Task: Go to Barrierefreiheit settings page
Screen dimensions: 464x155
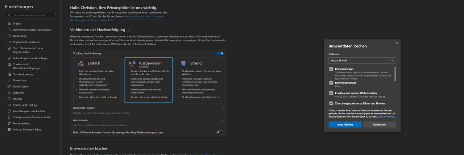Action: (22, 123)
